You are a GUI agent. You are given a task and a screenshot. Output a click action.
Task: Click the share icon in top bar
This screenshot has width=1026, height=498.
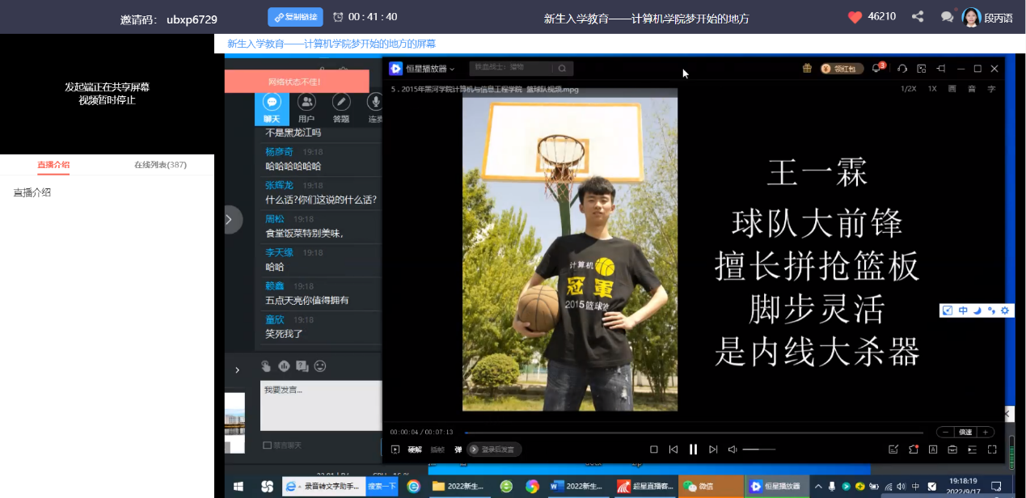point(918,17)
